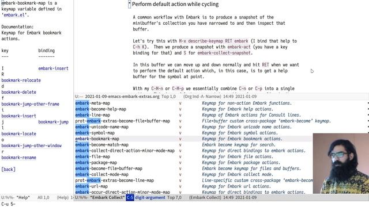Click the 'v' type marker on embark-bookmark-map row

pyautogui.click(x=180, y=139)
